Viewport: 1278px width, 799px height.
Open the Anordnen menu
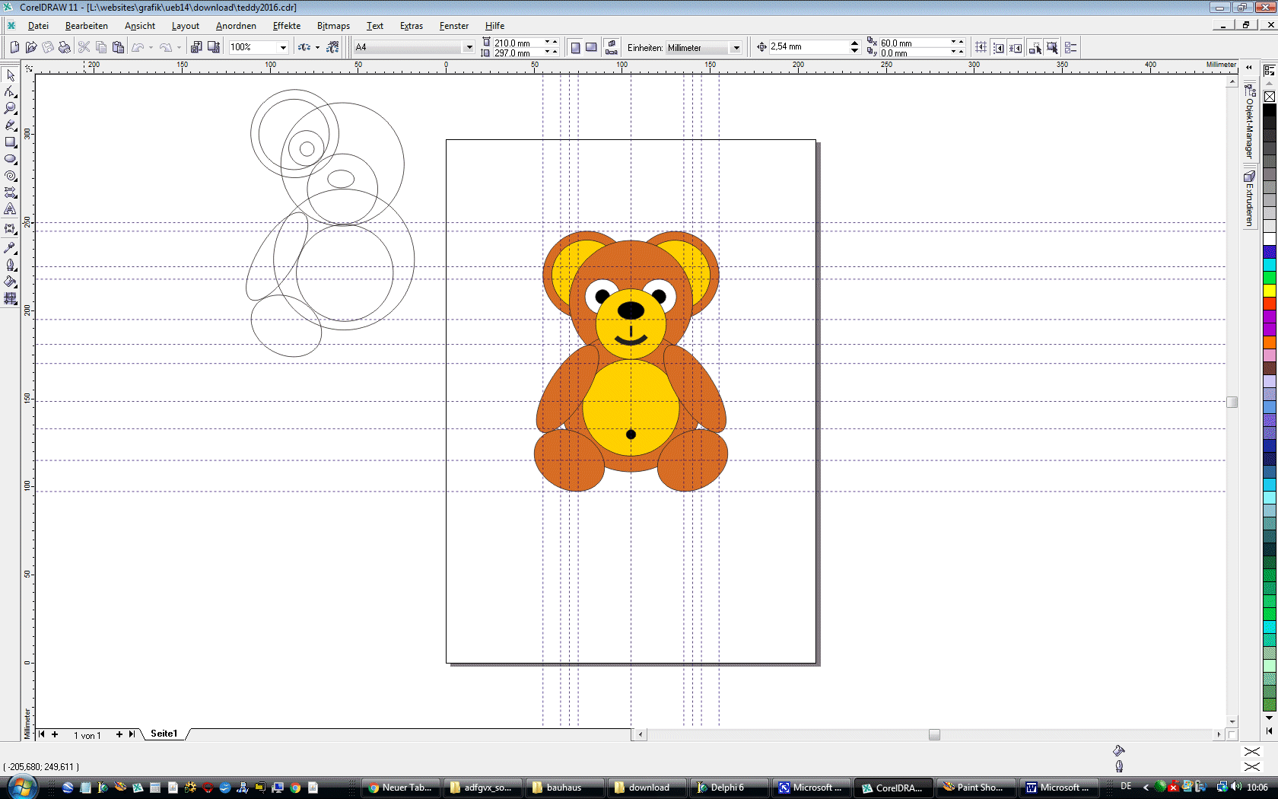[236, 26]
